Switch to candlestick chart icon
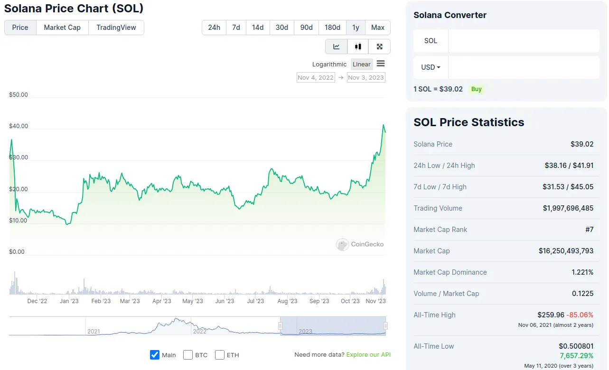Image resolution: width=609 pixels, height=370 pixels. (358, 46)
